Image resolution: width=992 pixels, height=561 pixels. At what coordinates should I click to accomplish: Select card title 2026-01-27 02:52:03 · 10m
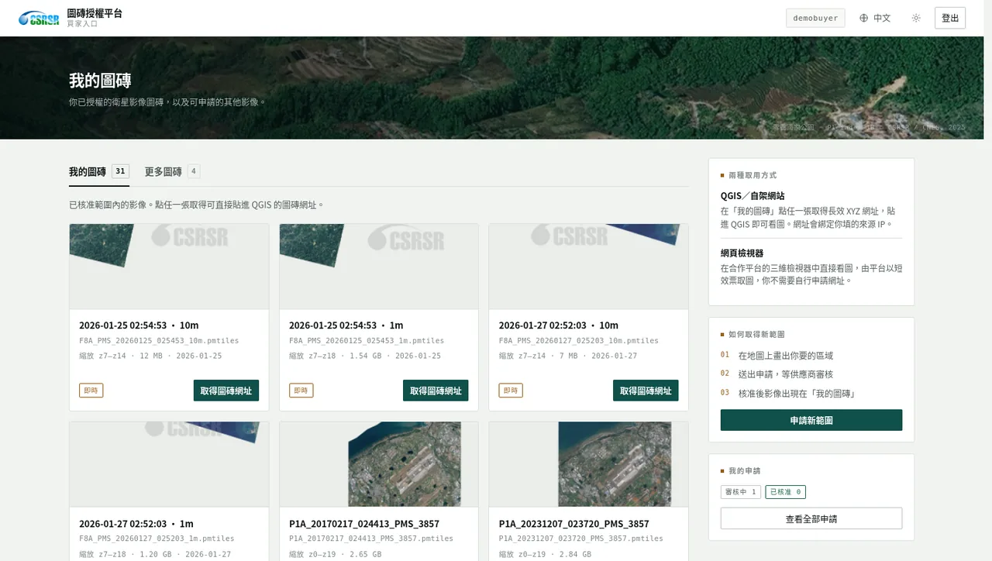(x=559, y=325)
